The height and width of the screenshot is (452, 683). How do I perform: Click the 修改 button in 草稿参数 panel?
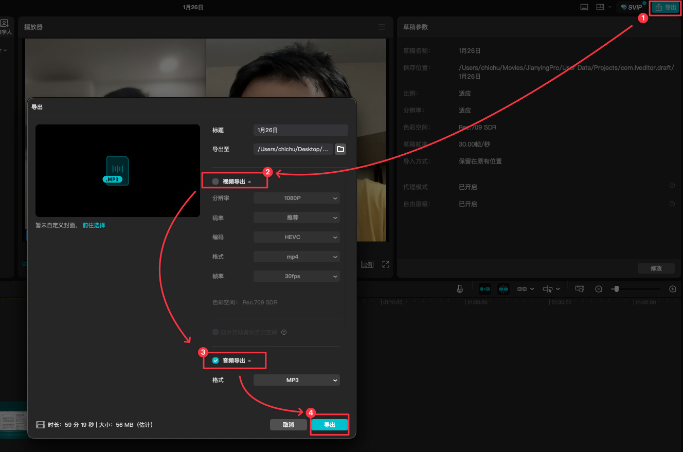[656, 268]
